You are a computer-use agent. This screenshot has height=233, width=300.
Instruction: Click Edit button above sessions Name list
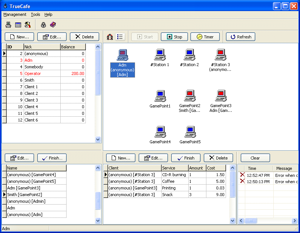pos(19,158)
